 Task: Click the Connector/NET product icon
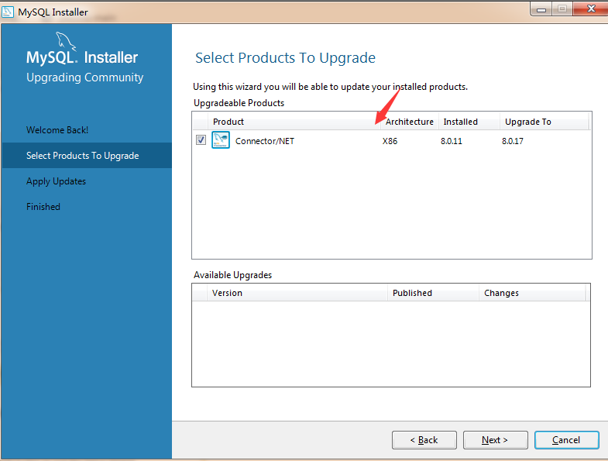[x=221, y=140]
